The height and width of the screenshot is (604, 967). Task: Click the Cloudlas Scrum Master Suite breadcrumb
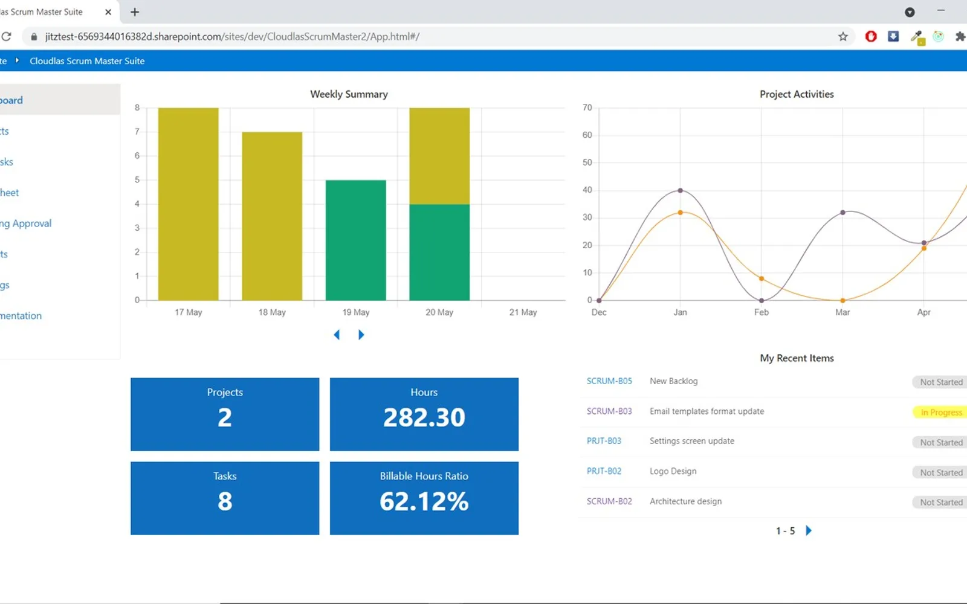click(x=87, y=61)
